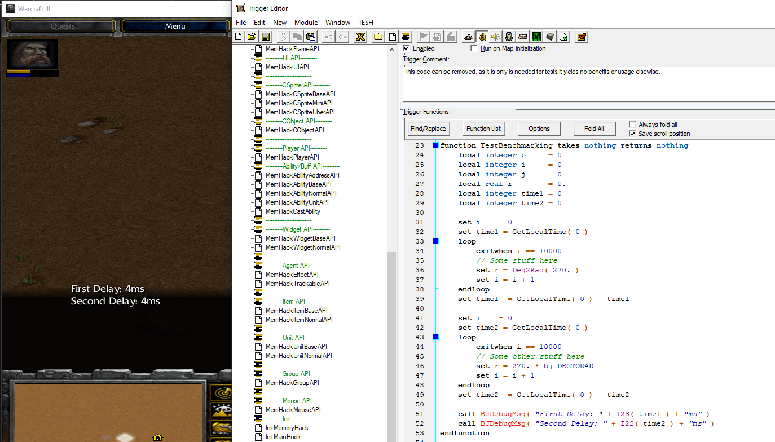Check the Always fold all option
Image resolution: width=775 pixels, height=442 pixels.
click(633, 125)
